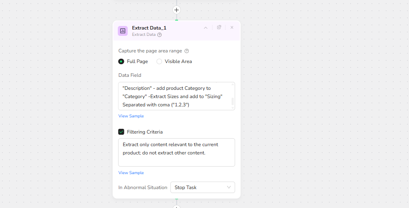Collapse the Extract Data_1 node with chevron
409x208 pixels.
[206, 28]
